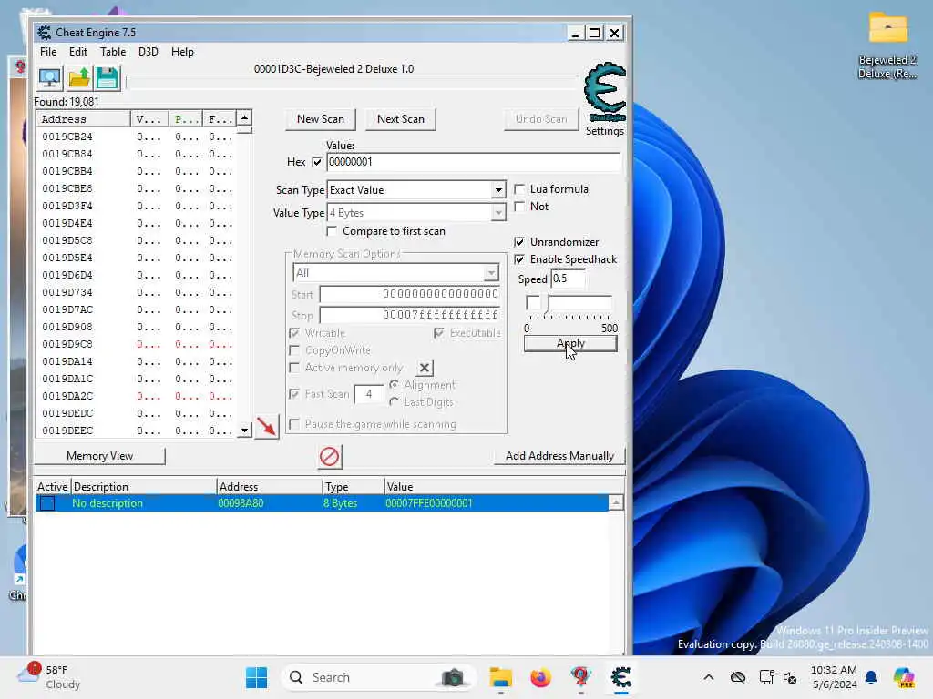Click the muted volume tray icon
The height and width of the screenshot is (699, 933).
pyautogui.click(x=790, y=677)
